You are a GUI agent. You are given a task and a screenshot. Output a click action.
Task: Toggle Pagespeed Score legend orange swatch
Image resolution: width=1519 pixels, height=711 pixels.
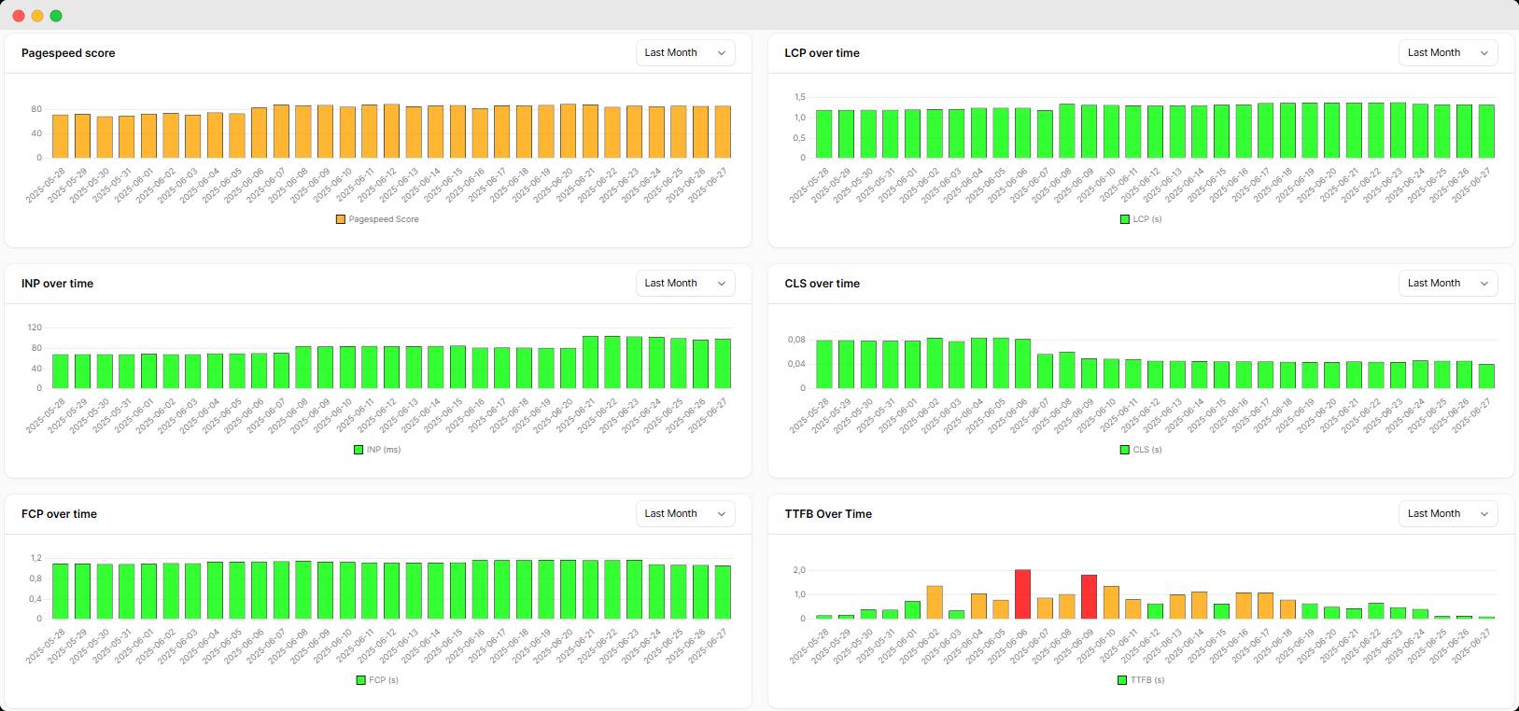tap(341, 219)
